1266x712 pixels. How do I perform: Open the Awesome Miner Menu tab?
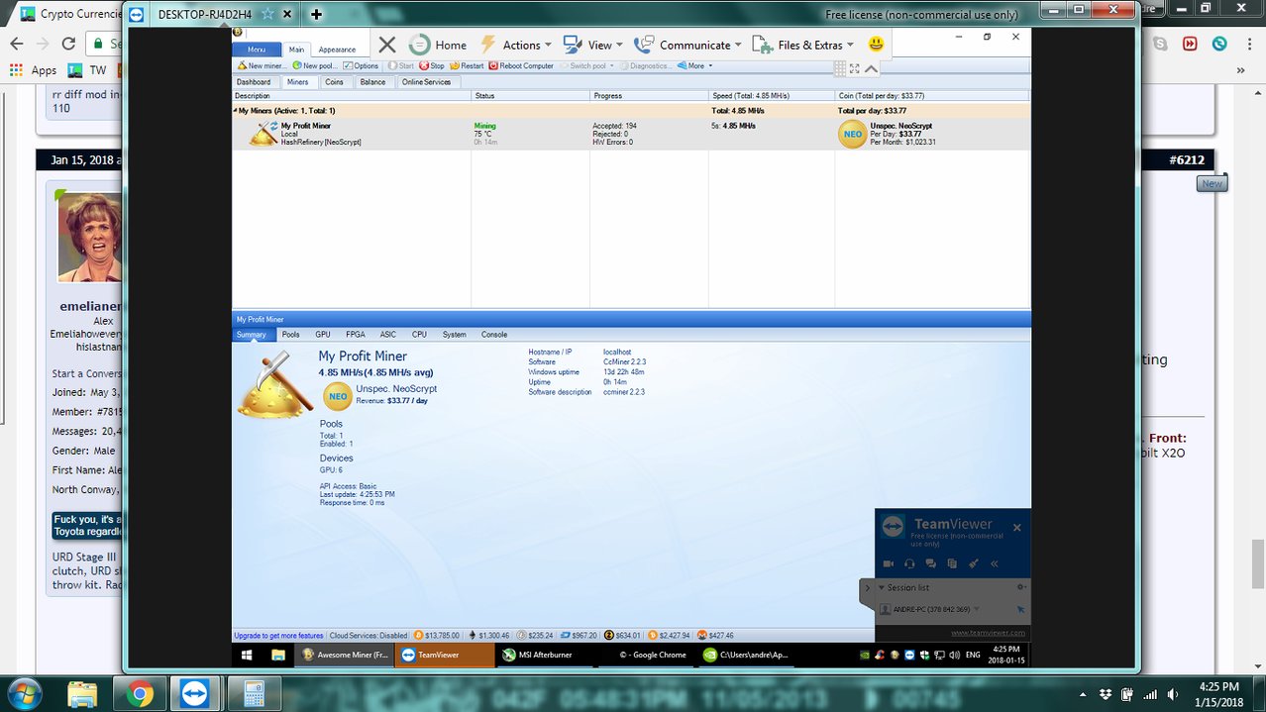[257, 49]
